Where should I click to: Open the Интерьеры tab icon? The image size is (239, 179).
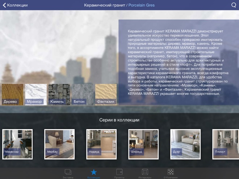145,172
